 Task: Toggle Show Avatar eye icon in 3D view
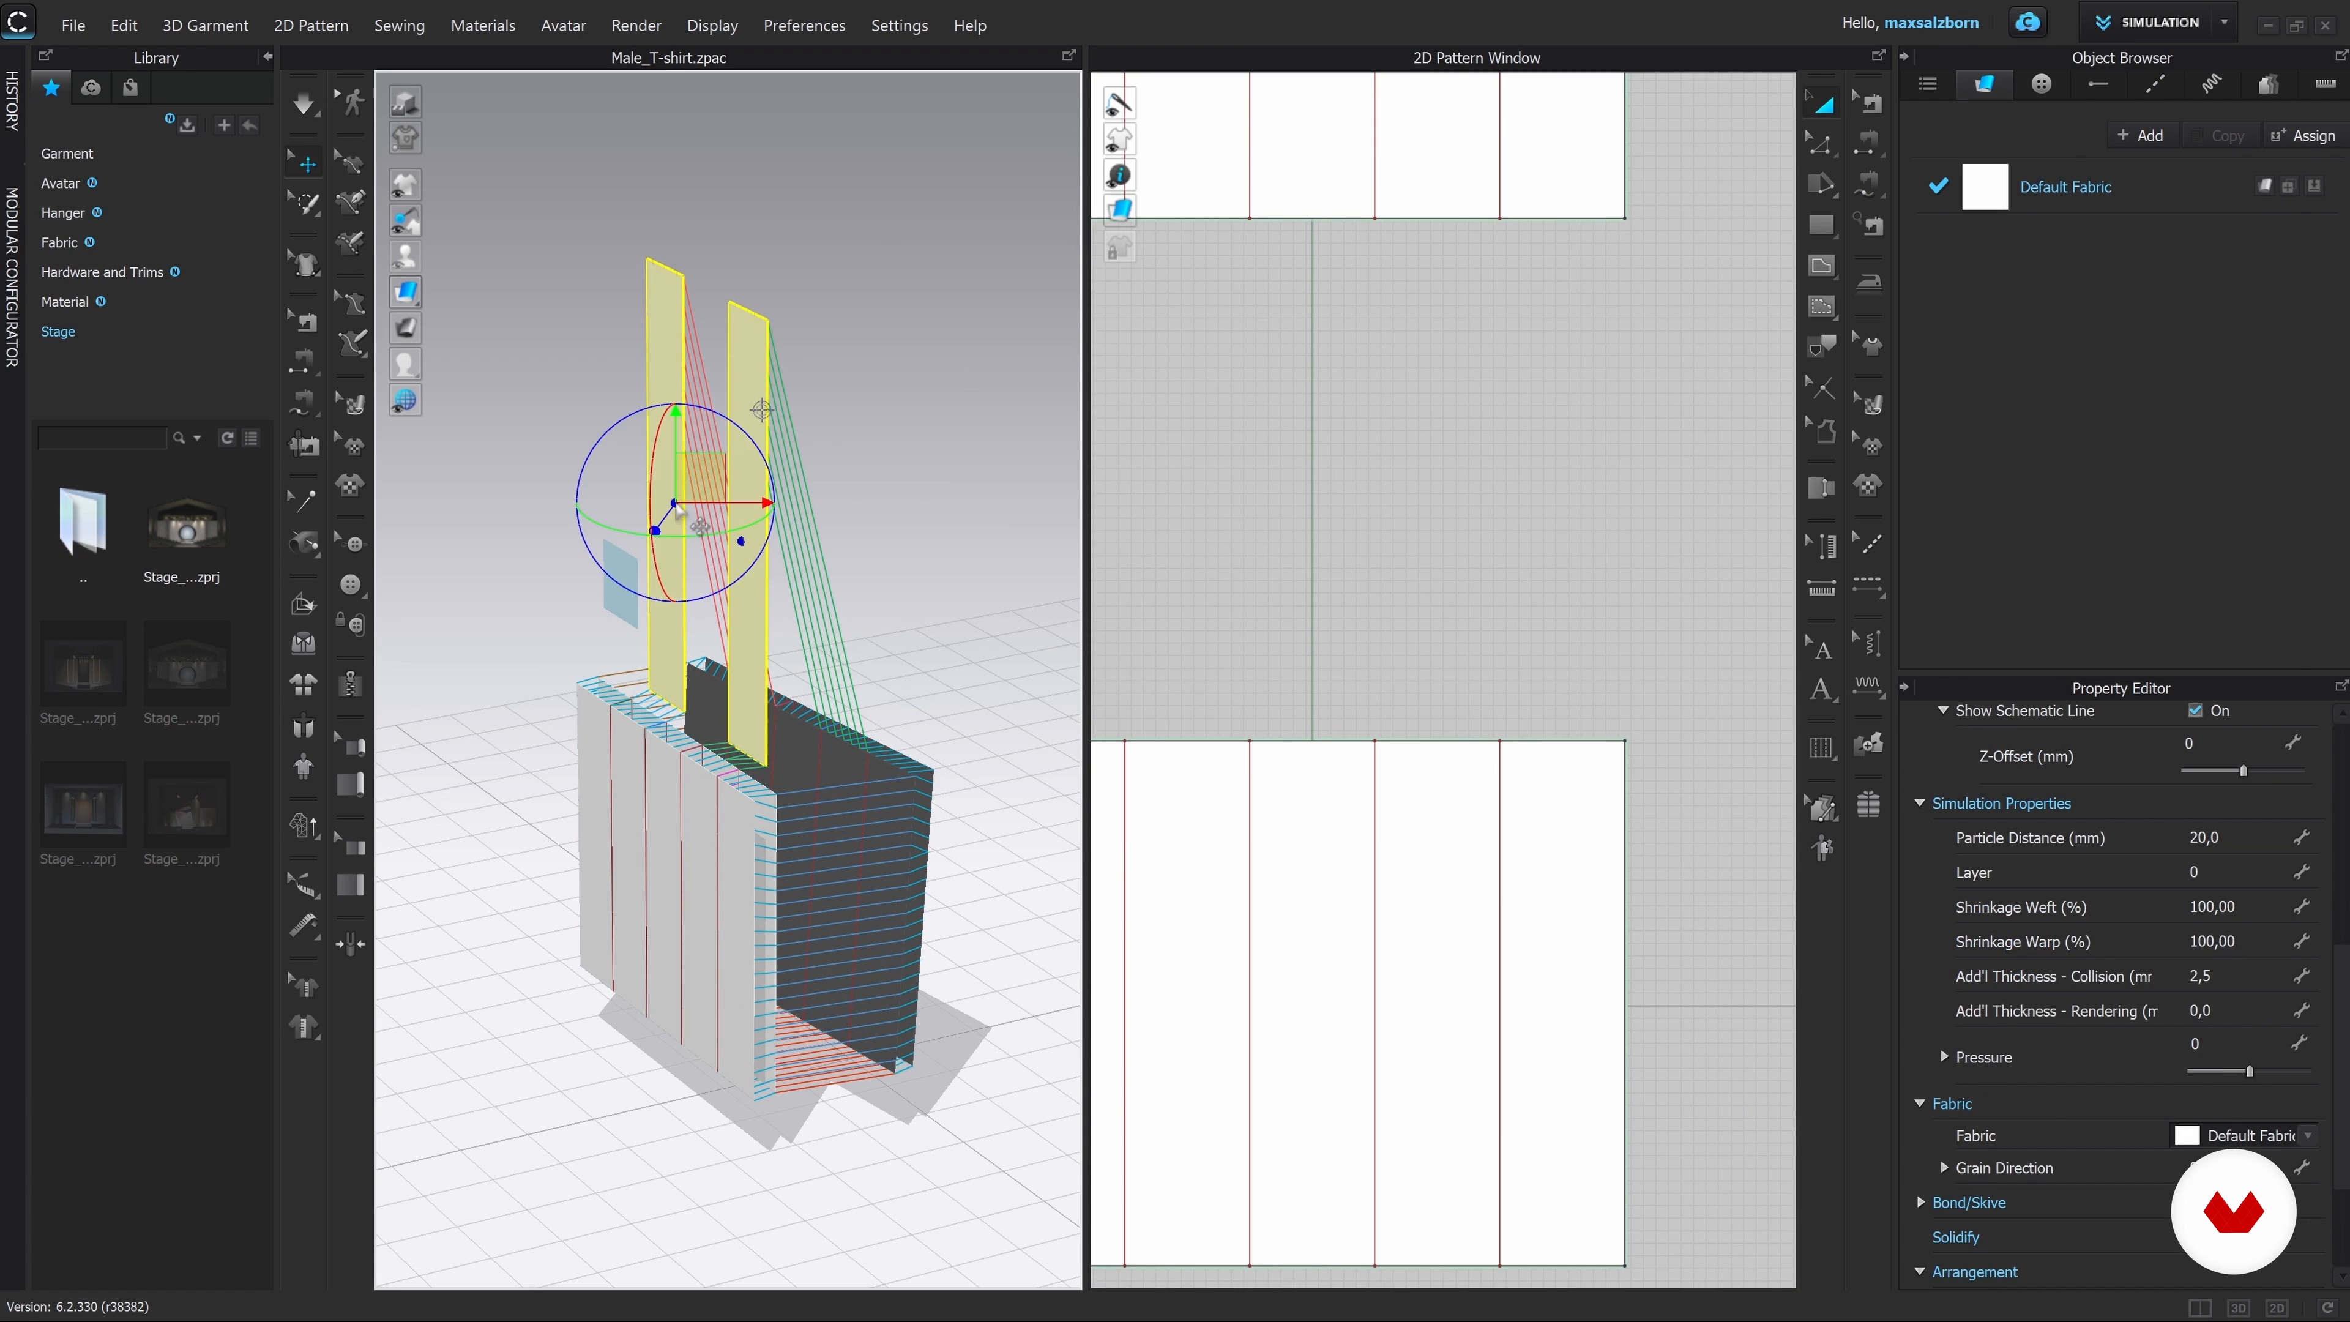pos(405,255)
